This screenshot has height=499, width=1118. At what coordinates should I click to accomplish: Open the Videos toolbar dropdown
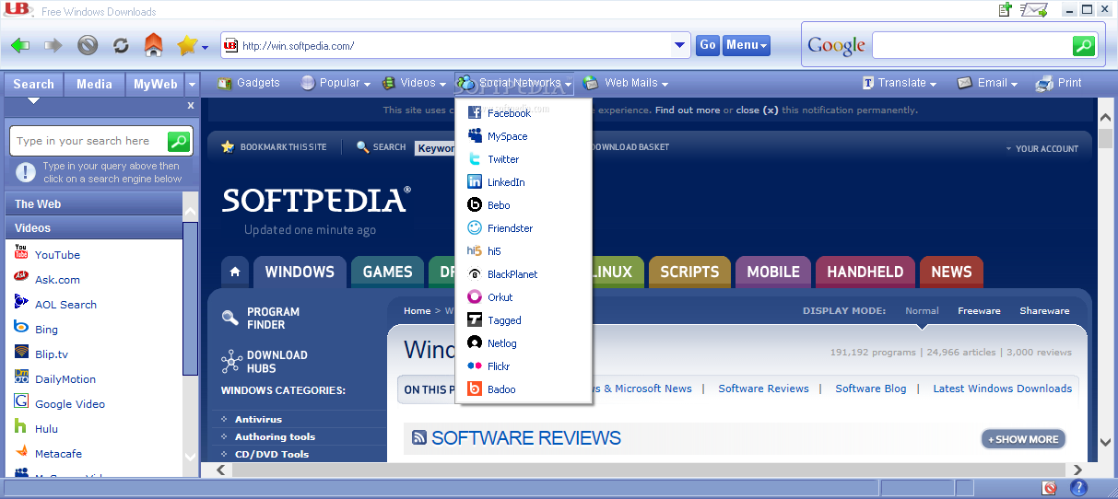[x=414, y=83]
